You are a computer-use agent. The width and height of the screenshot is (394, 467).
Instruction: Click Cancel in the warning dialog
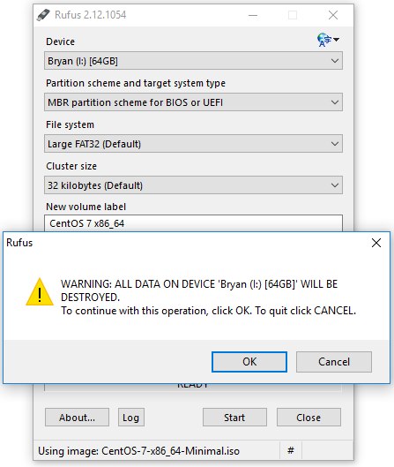(334, 362)
